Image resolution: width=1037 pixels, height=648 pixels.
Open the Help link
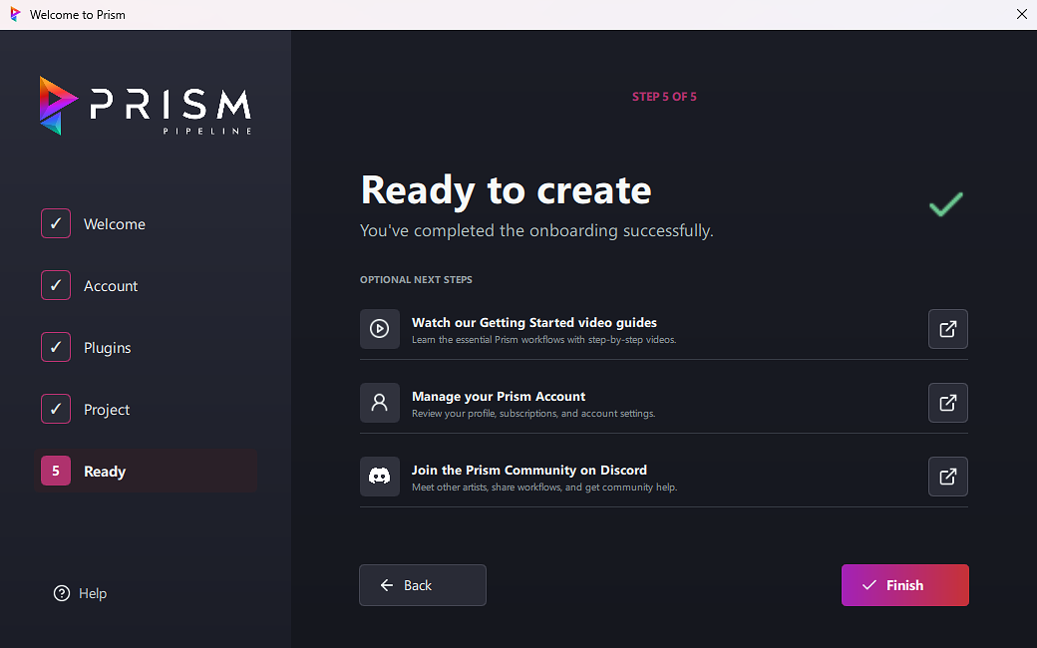coord(80,593)
